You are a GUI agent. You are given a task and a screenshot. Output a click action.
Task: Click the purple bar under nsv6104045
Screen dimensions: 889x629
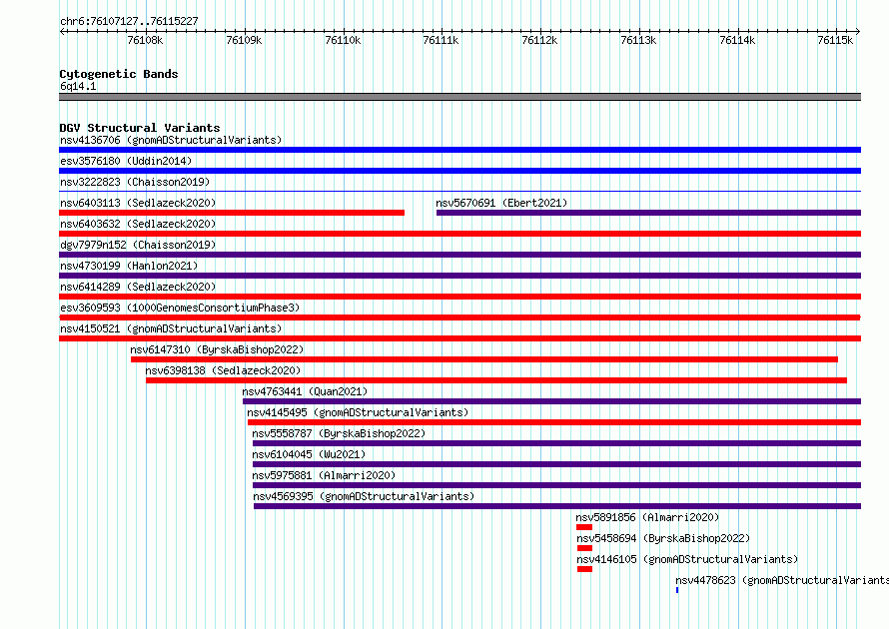(x=556, y=464)
